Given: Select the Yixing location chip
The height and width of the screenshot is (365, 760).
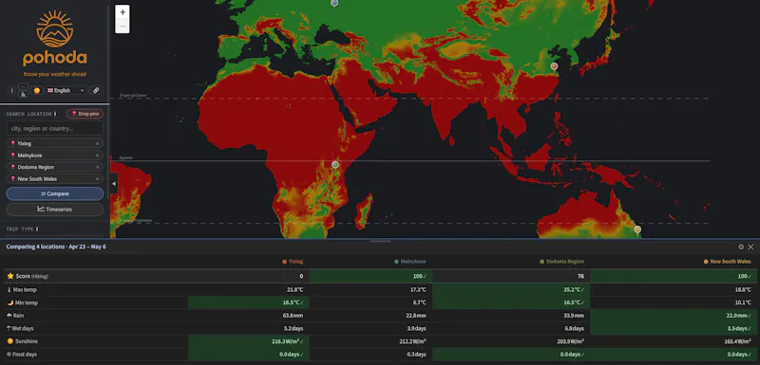Looking at the screenshot, I should tap(55, 143).
